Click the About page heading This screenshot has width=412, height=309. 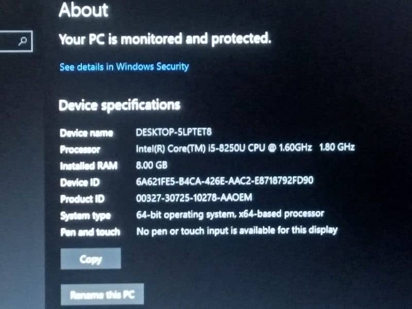pos(83,10)
